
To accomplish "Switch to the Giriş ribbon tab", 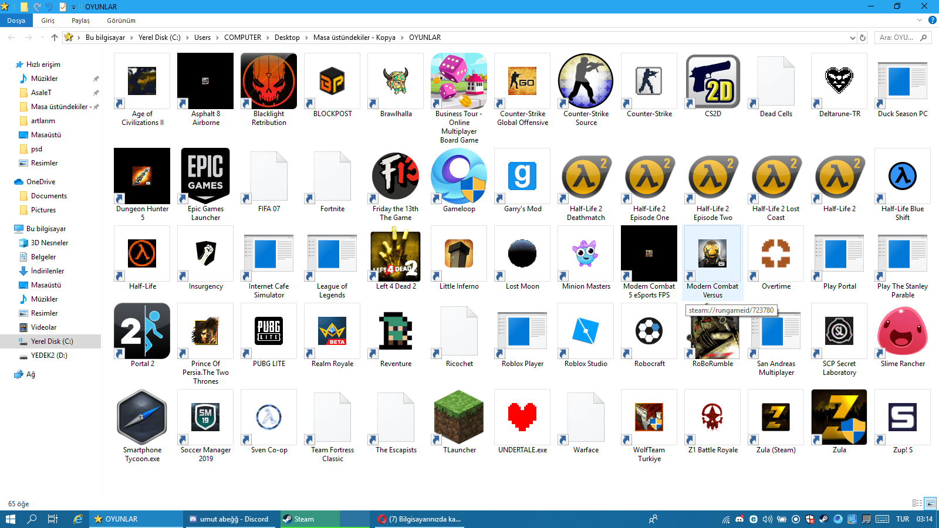I will [x=48, y=21].
